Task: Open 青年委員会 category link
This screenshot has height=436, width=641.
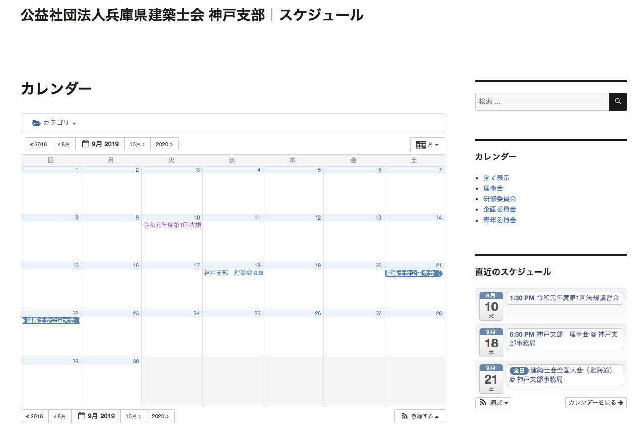Action: click(x=500, y=220)
